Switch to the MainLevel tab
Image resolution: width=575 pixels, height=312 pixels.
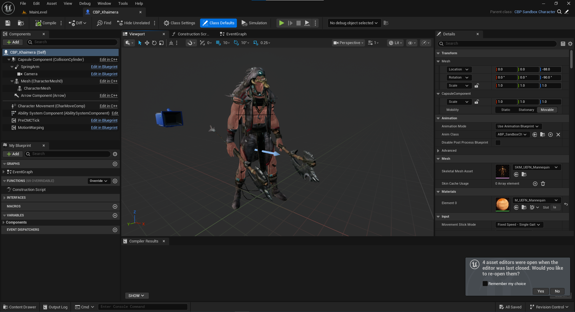(x=38, y=12)
